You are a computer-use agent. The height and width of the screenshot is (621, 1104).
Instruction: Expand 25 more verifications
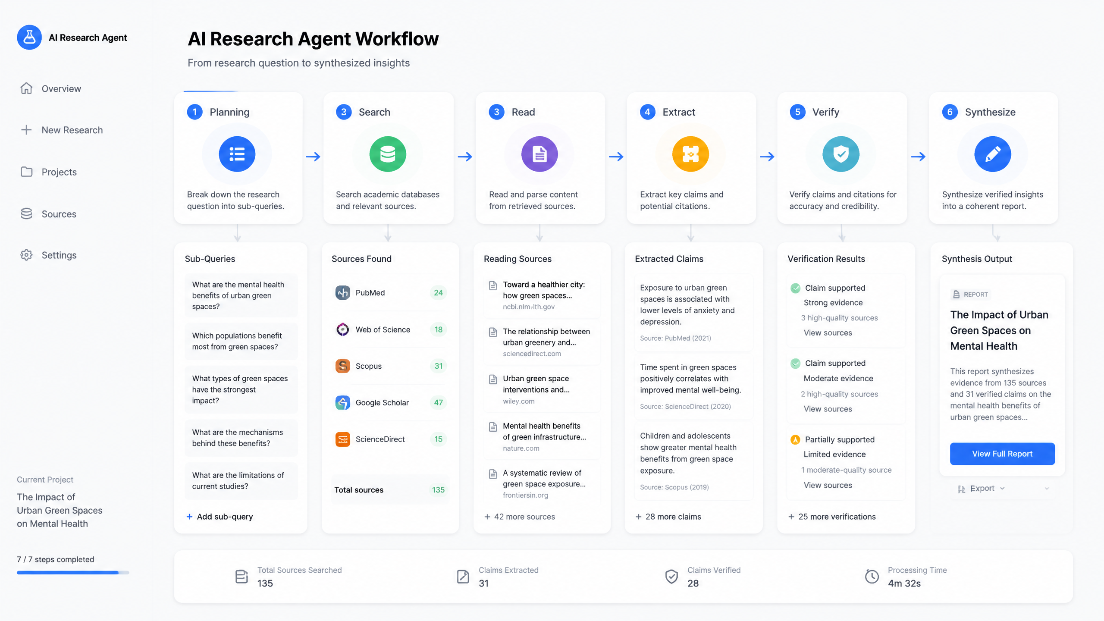coord(832,517)
